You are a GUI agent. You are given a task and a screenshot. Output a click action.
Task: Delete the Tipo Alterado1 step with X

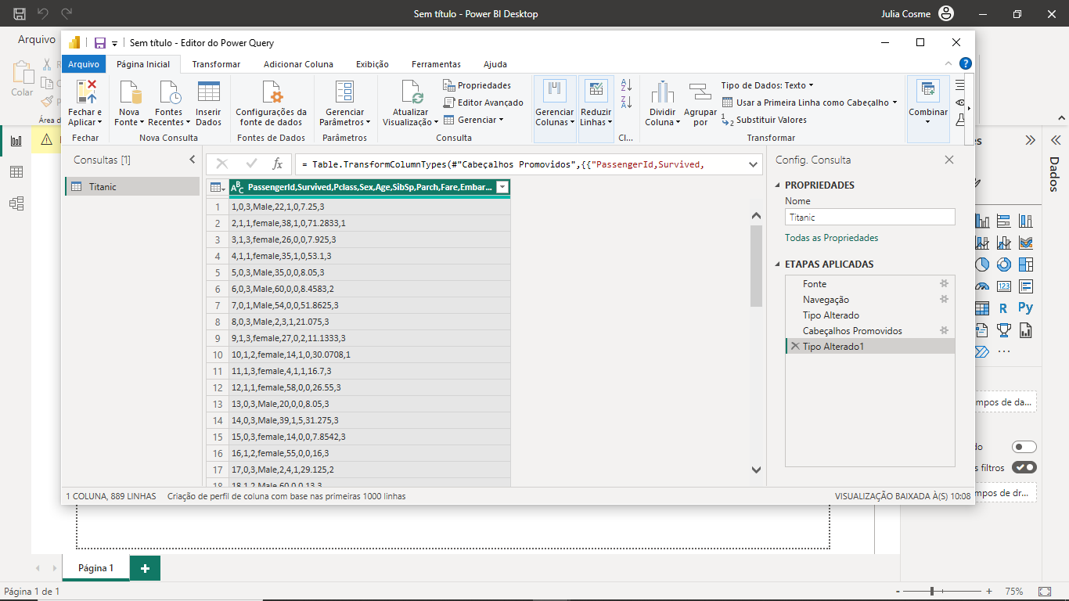[x=795, y=346]
